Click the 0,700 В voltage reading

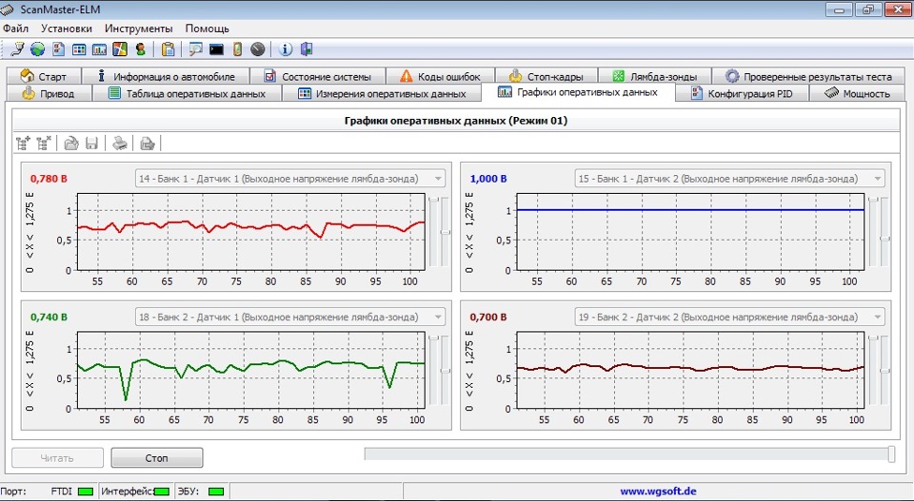pyautogui.click(x=488, y=318)
